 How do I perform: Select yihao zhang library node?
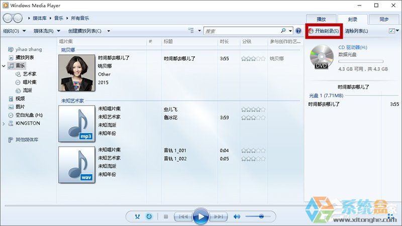25,49
